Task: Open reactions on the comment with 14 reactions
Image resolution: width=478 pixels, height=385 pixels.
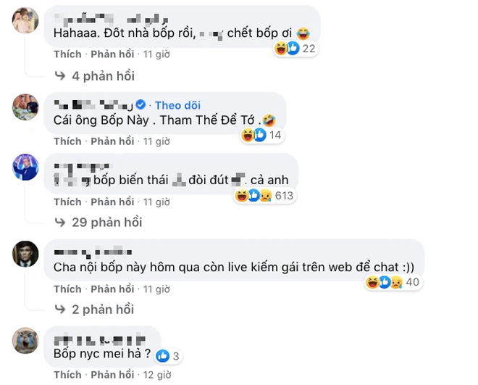Action: coord(262,135)
